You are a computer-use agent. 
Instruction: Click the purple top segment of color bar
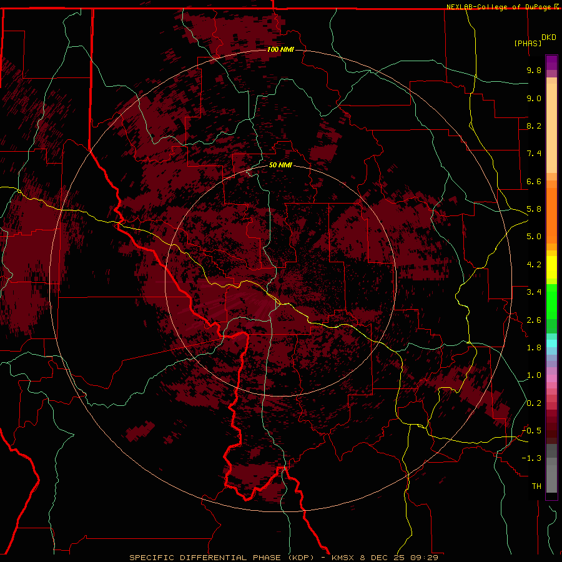pyautogui.click(x=551, y=62)
